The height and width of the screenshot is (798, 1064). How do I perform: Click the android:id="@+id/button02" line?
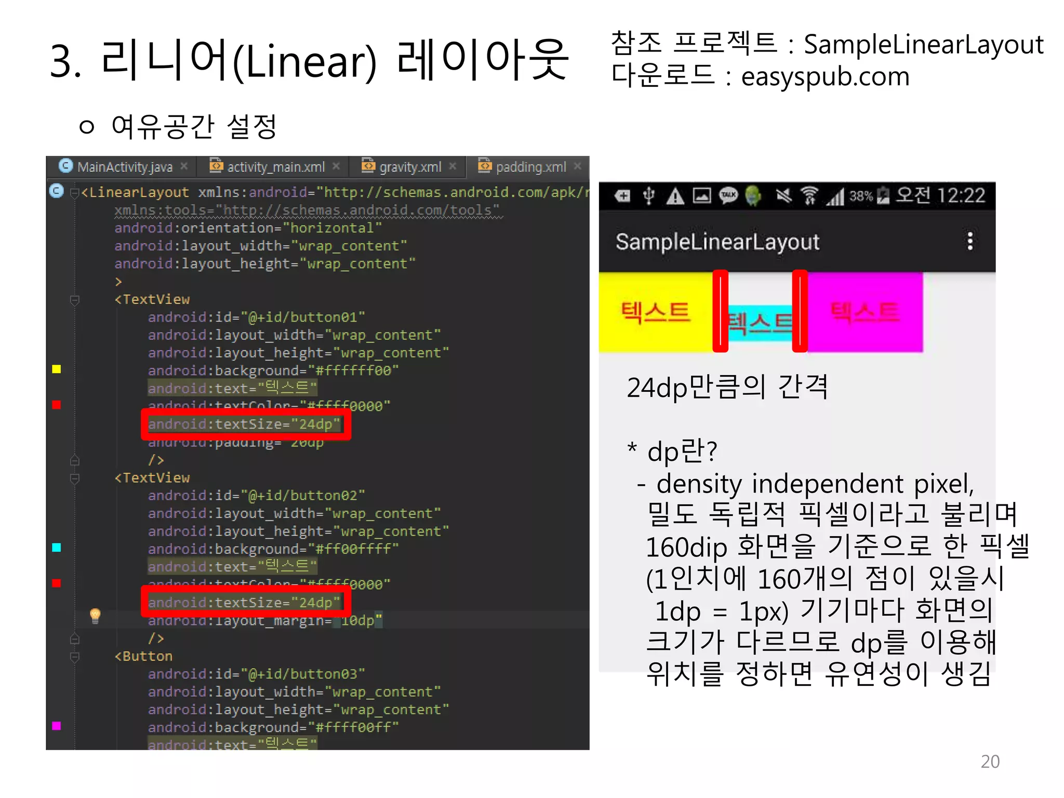click(x=256, y=495)
